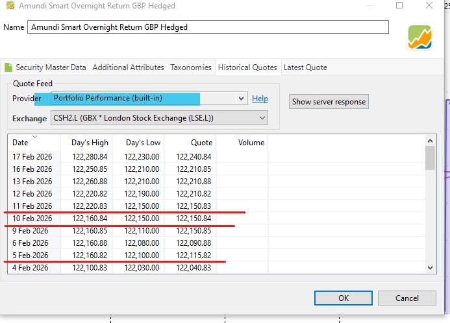The image size is (450, 323).
Task: Close the Amundi security dialog
Action: (x=429, y=6)
